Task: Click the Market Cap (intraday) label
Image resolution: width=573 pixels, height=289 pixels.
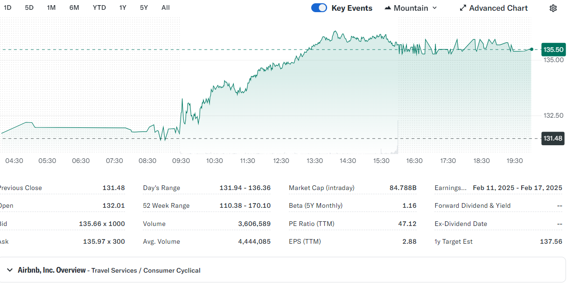Action: (x=321, y=188)
